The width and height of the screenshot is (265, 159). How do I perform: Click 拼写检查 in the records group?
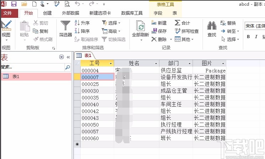(x=187, y=31)
